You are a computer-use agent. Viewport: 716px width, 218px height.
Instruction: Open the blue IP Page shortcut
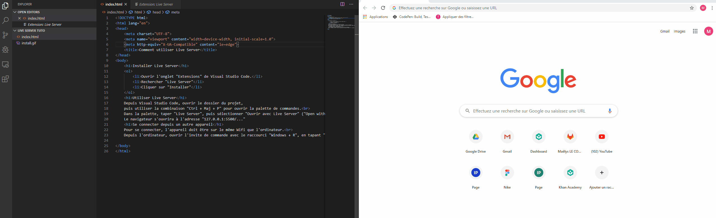[x=476, y=178]
